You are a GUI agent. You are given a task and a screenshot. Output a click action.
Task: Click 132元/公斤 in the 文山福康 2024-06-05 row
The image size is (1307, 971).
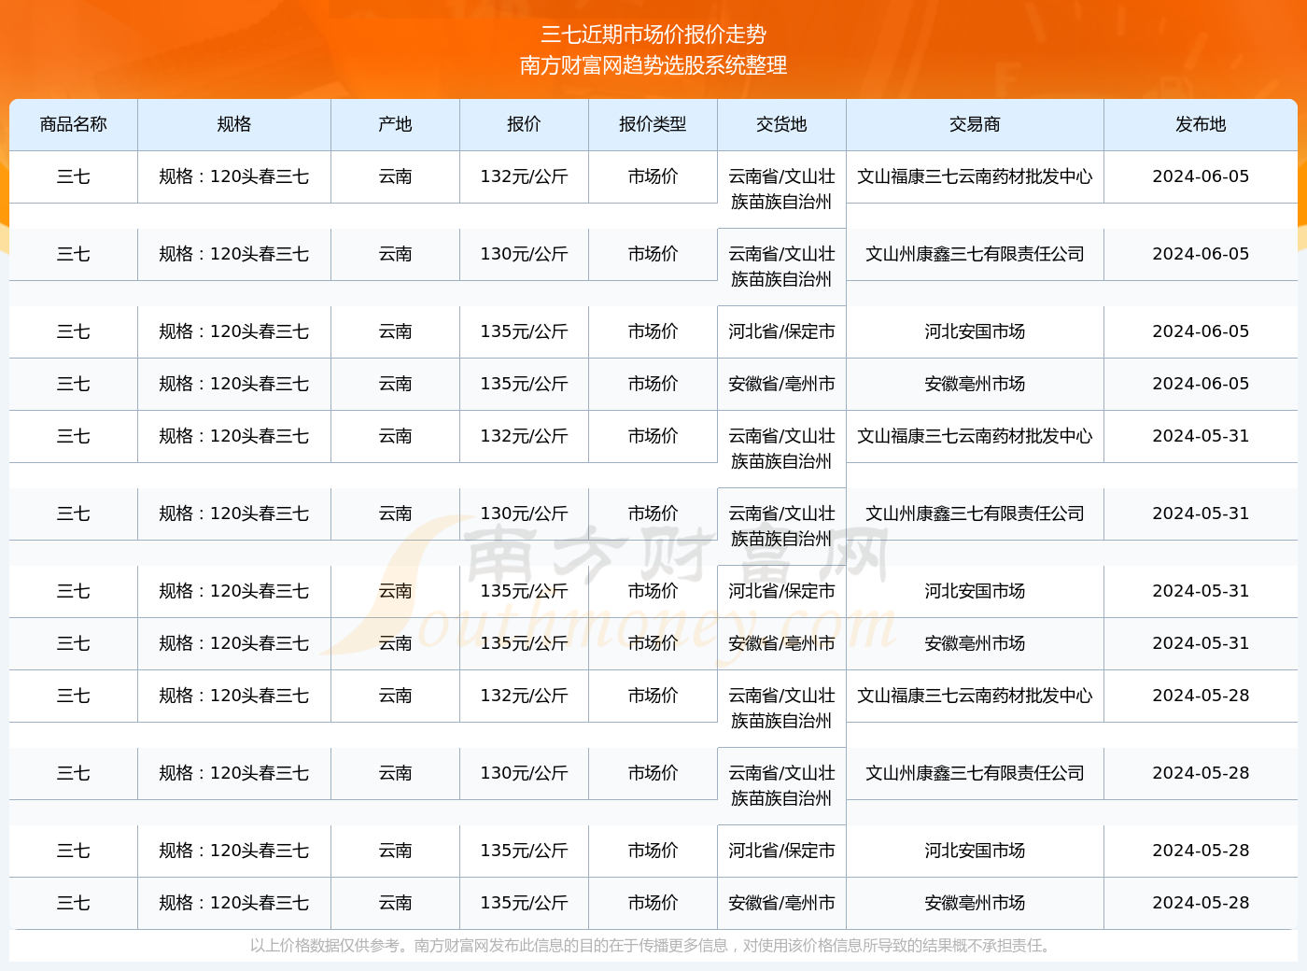click(525, 176)
